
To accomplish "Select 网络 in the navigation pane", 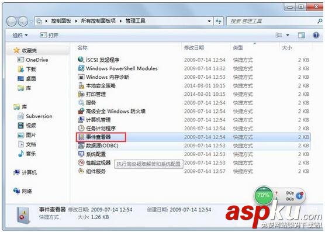I will (x=22, y=191).
